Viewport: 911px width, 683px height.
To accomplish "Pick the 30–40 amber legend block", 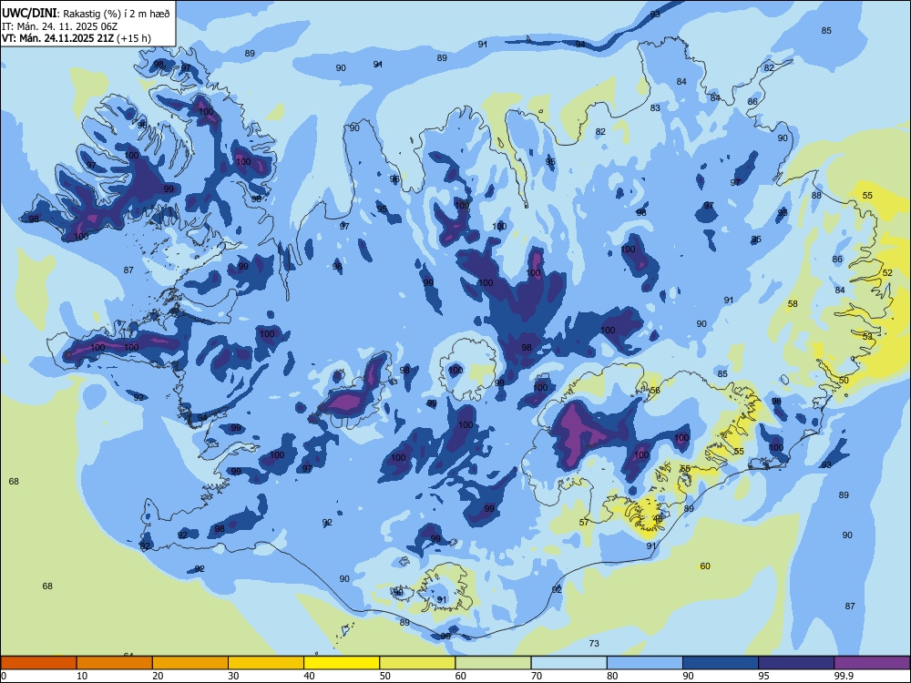I will tap(266, 663).
